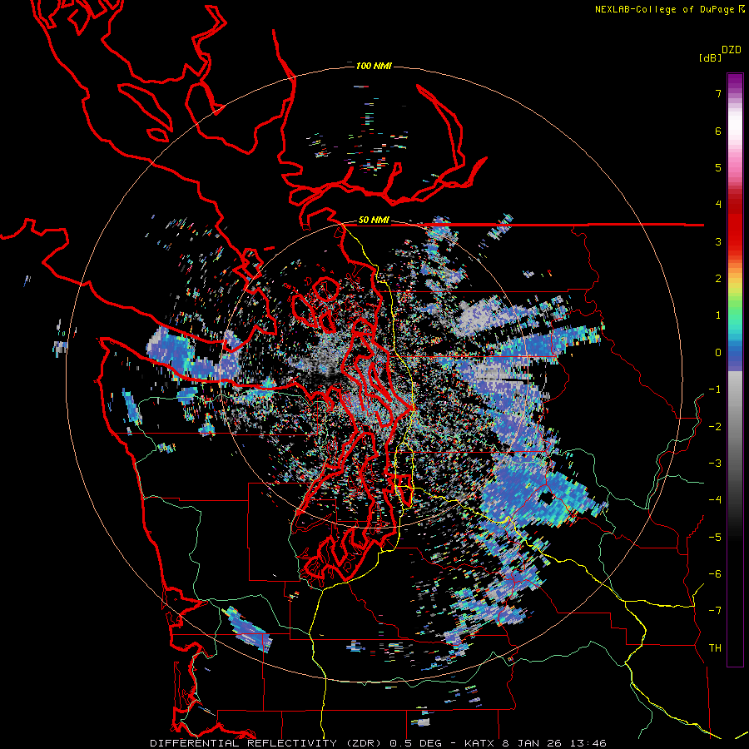Click the red section of the ZDR color bar
Viewport: 749px width, 749px height.
tap(735, 225)
